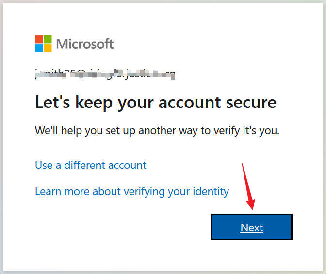Click the blue square in Microsoft logo
The height and width of the screenshot is (274, 326).
tap(39, 48)
